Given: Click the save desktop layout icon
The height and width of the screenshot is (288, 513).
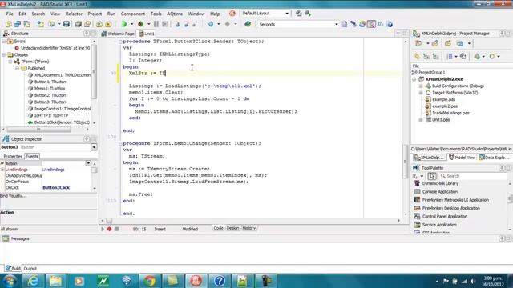Looking at the screenshot, I should pyautogui.click(x=299, y=14).
